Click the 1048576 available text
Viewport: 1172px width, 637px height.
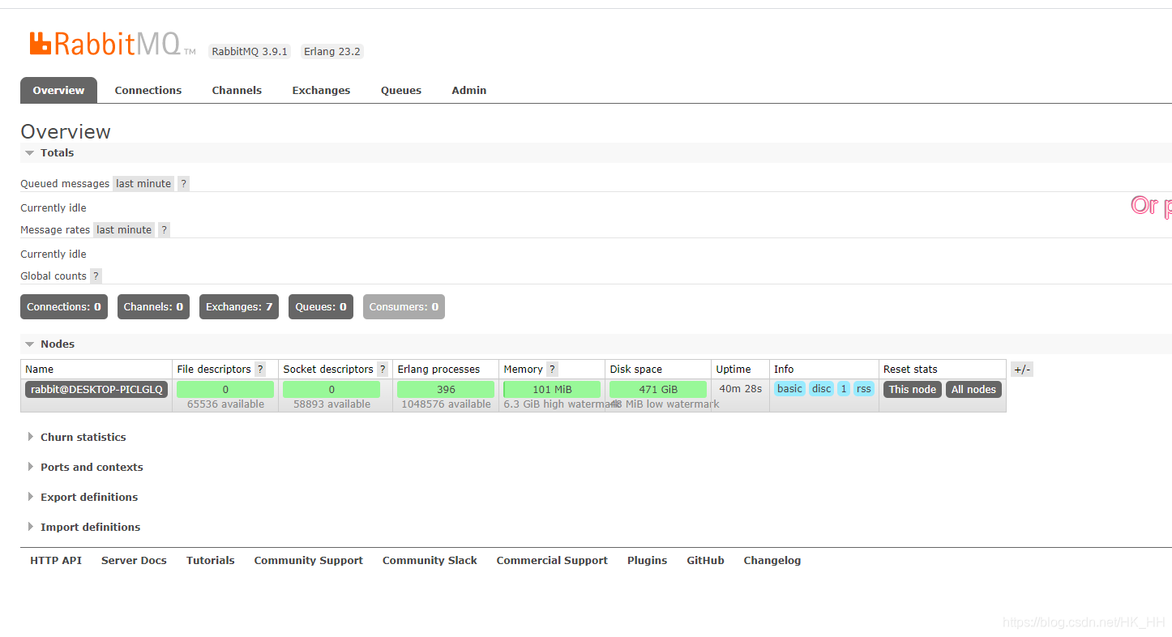point(446,404)
